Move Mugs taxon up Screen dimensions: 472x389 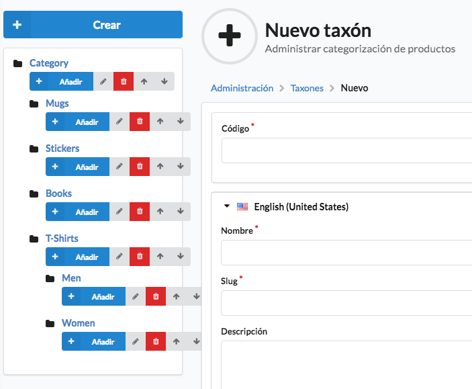coord(160,122)
